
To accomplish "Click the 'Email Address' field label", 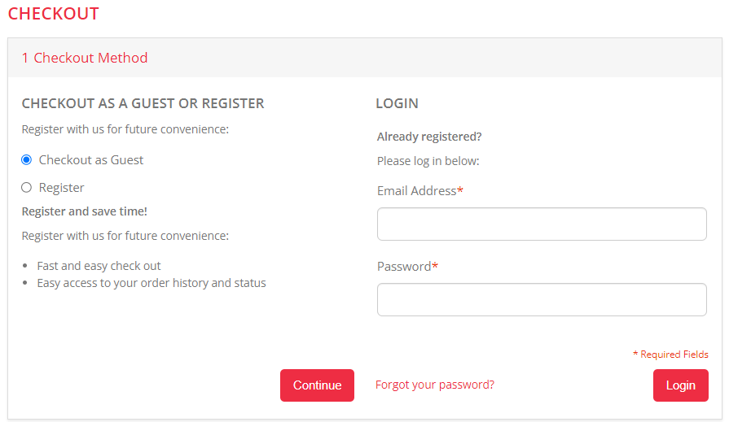I will [x=416, y=191].
